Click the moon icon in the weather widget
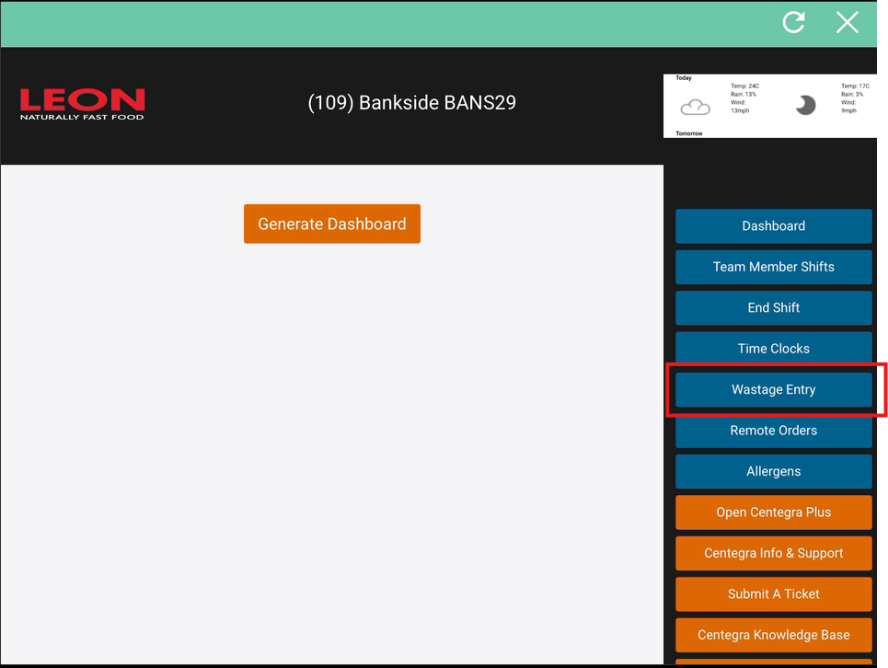Image resolution: width=888 pixels, height=668 pixels. pos(805,105)
